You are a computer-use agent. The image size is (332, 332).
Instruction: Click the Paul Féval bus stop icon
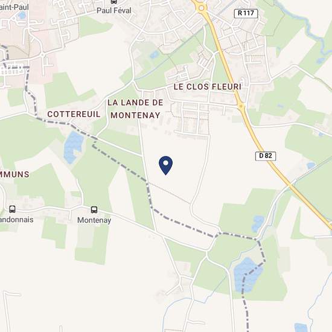click(114, 2)
